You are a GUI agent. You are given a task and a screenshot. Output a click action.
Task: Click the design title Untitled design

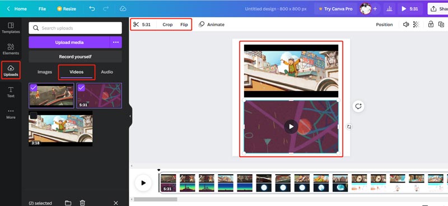tap(276, 9)
